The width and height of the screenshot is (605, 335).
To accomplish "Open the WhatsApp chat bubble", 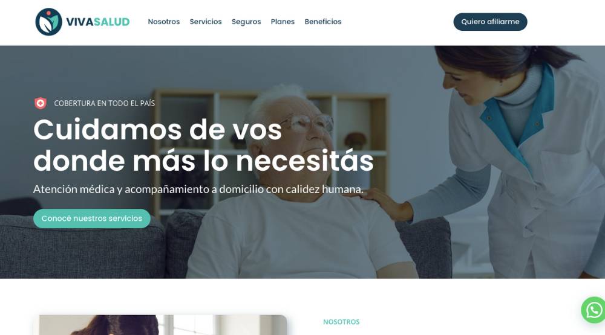I will tap(594, 310).
